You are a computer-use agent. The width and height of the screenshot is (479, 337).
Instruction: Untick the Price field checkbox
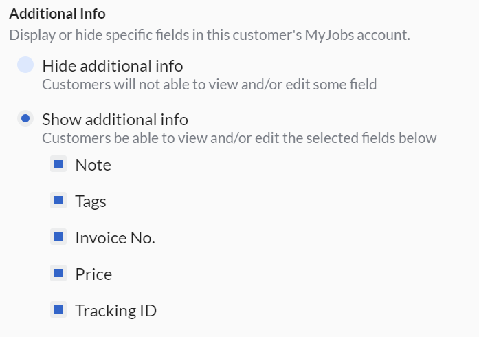58,274
